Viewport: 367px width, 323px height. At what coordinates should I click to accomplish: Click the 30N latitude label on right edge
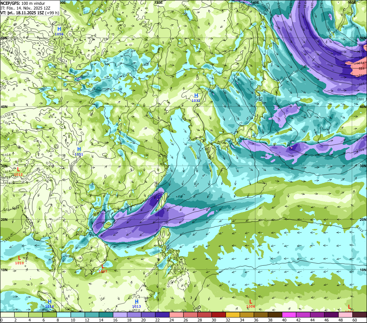click(363, 166)
